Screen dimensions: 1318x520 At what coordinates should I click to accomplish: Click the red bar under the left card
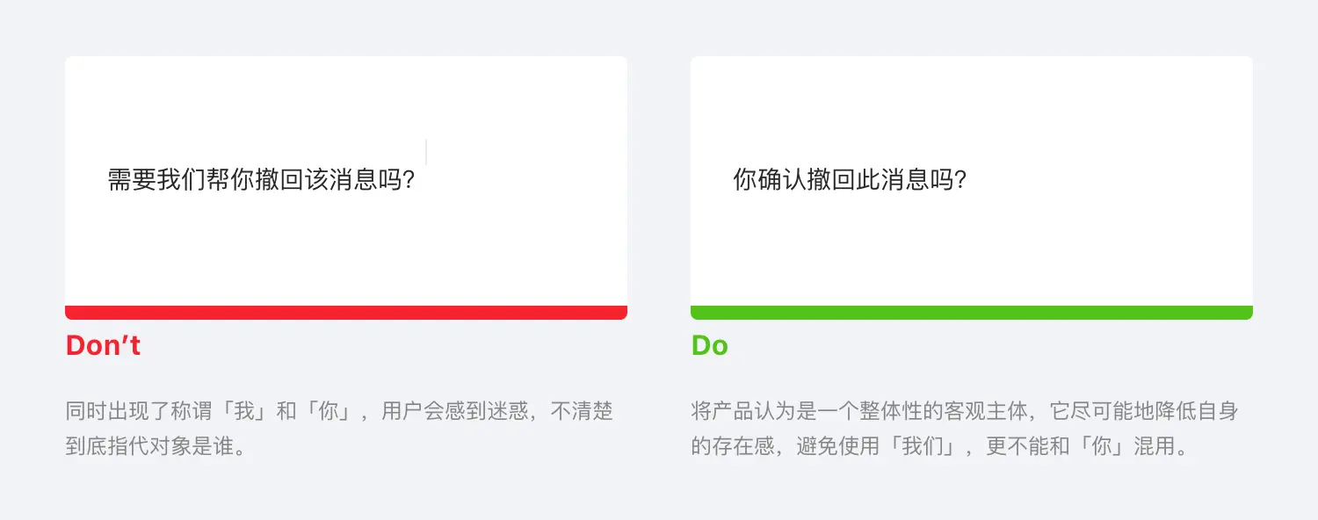(346, 313)
